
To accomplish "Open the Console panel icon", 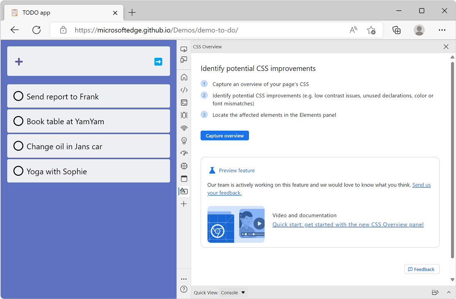I will (x=184, y=103).
